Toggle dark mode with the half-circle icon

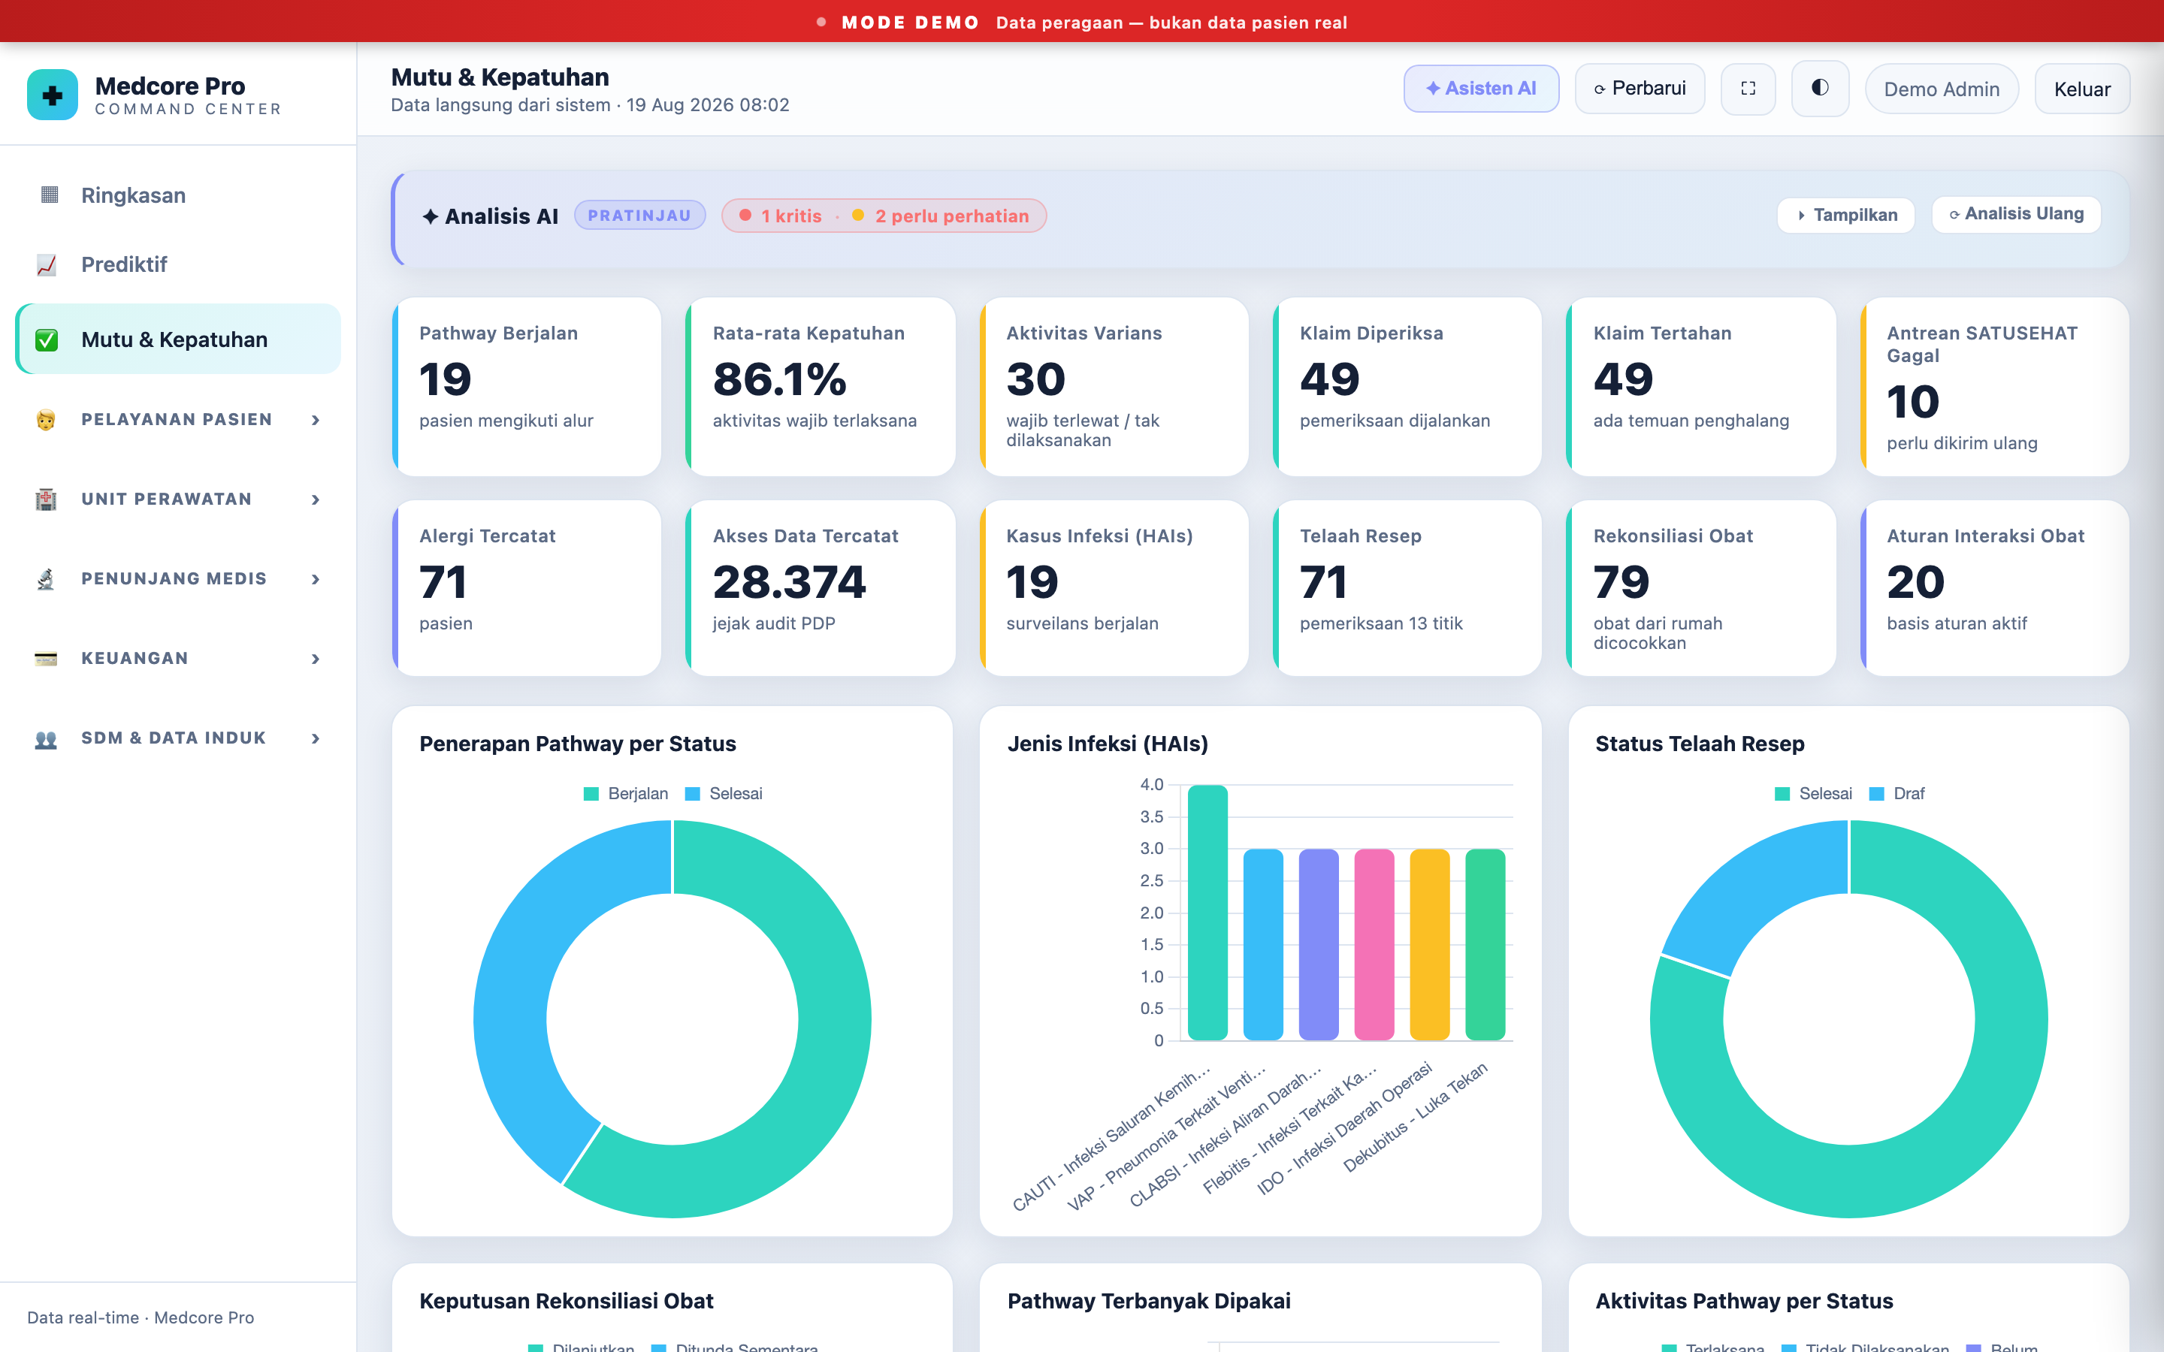click(1820, 89)
